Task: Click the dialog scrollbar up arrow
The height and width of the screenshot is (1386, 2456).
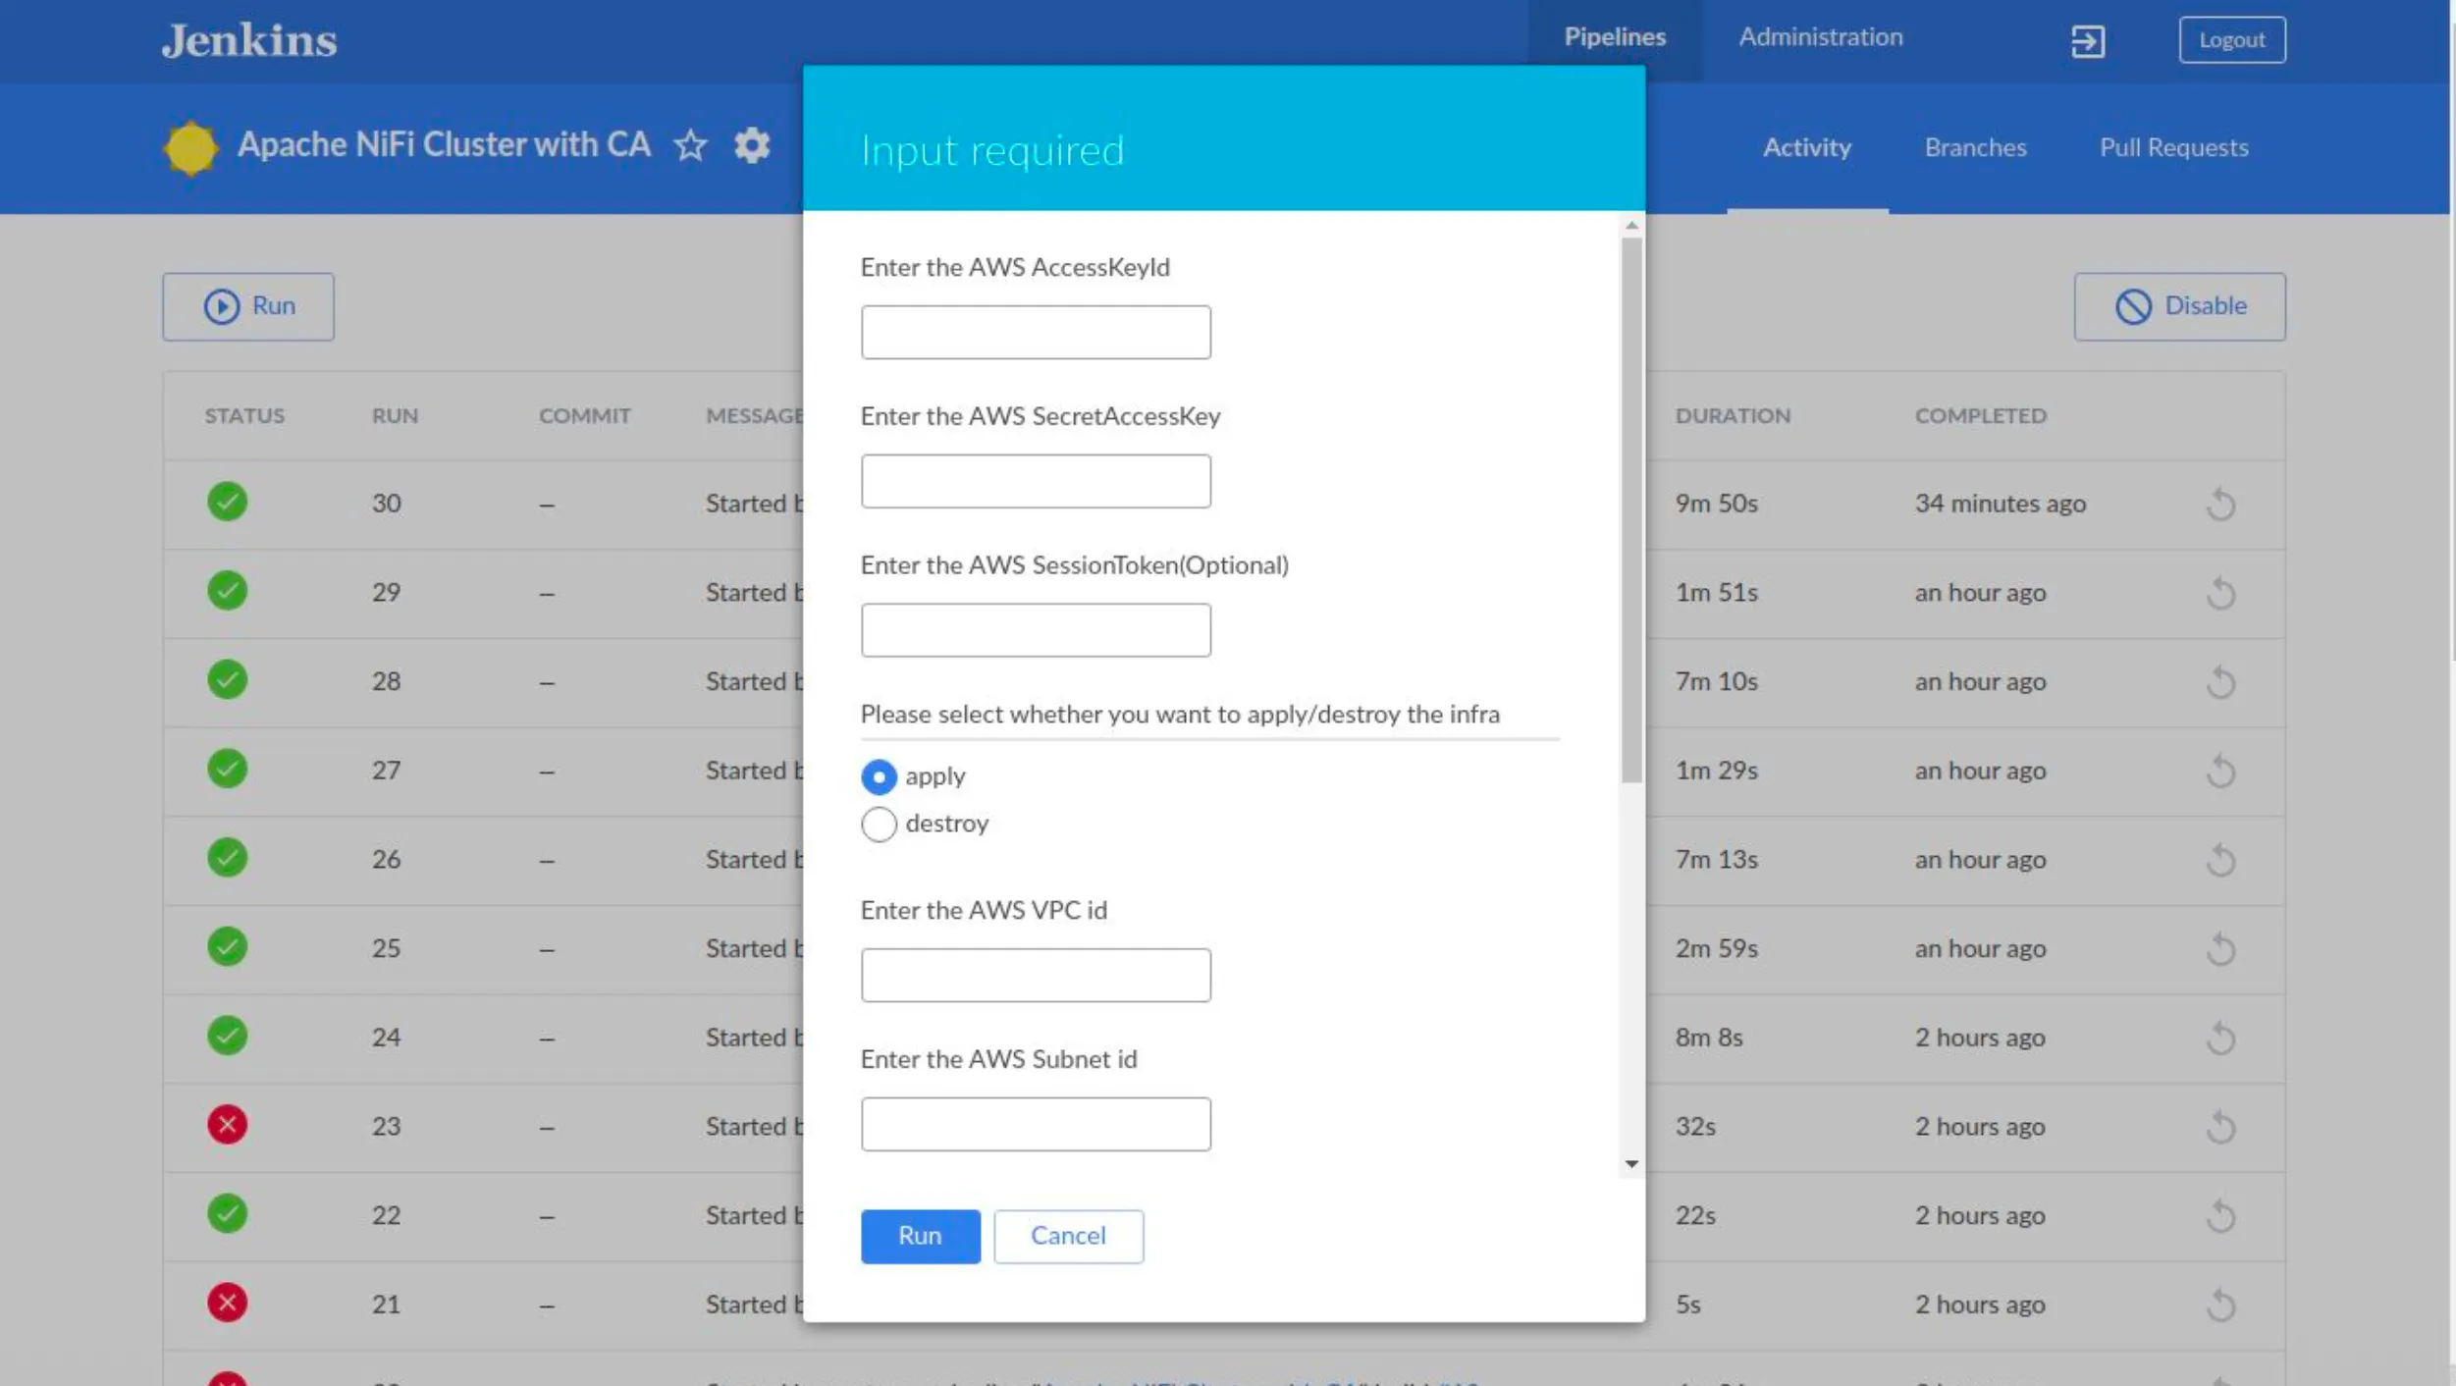Action: click(1631, 226)
